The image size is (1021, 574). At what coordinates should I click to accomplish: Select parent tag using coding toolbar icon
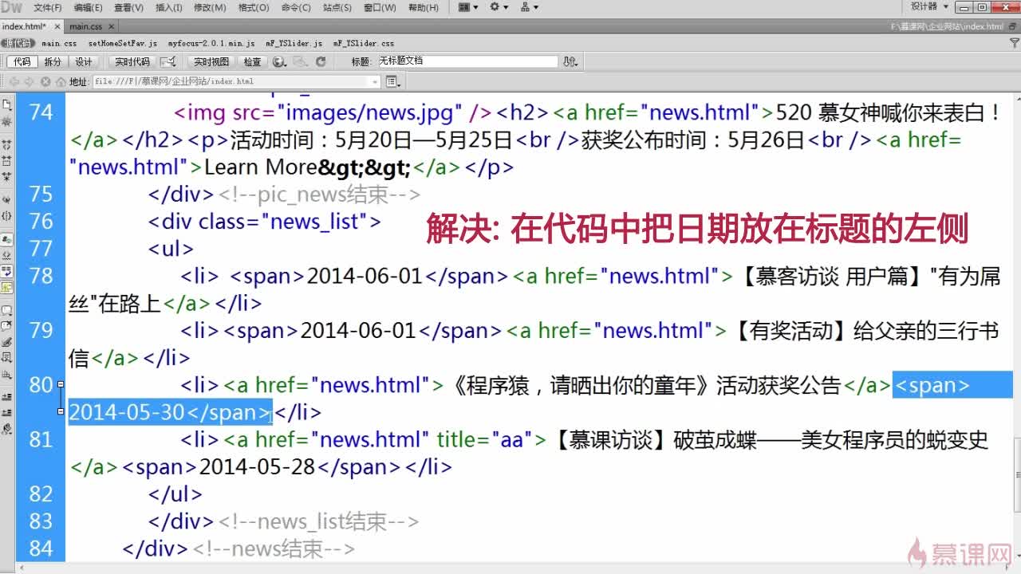(x=6, y=199)
